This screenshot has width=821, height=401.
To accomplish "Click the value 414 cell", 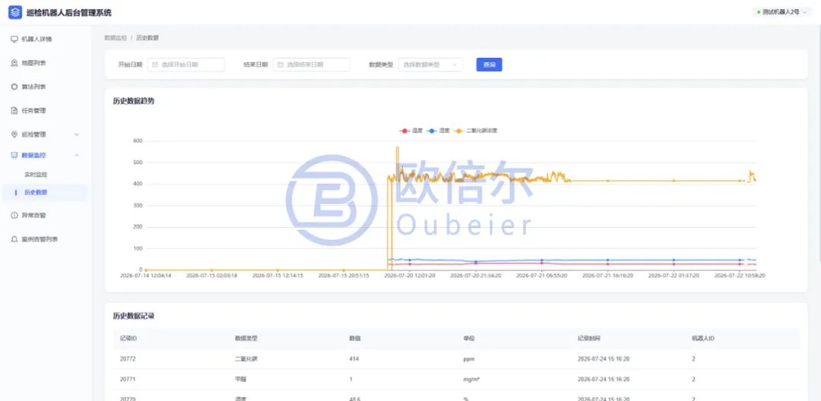I will pyautogui.click(x=354, y=359).
